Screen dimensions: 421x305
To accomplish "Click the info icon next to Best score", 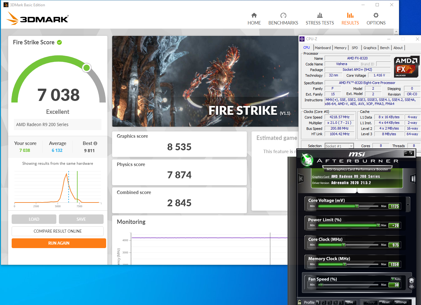I will 95,143.
